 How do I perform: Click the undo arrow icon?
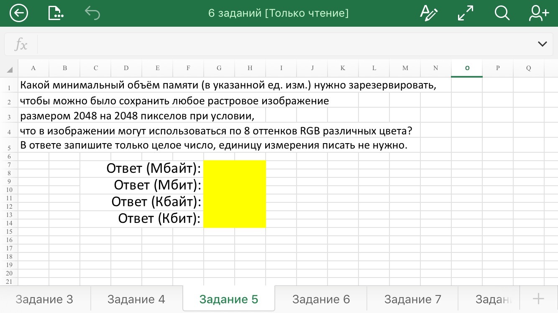[x=92, y=13]
